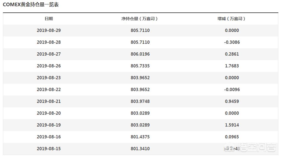Pick the holding value 803.9748
This screenshot has width=281, height=157.
tap(140, 101)
